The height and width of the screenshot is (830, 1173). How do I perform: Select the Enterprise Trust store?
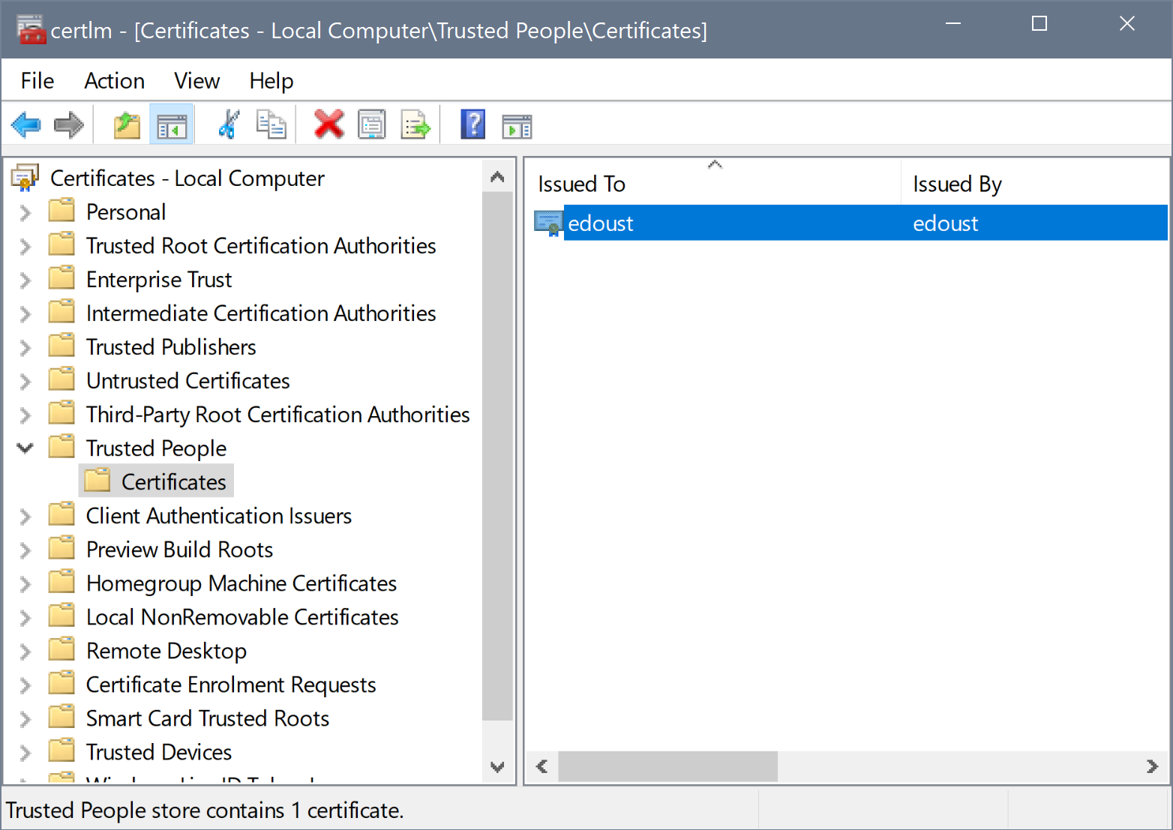coord(159,280)
